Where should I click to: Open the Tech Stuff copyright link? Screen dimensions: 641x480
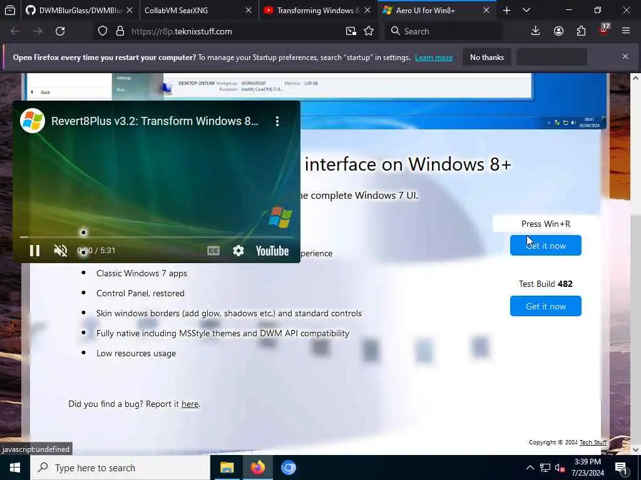593,442
